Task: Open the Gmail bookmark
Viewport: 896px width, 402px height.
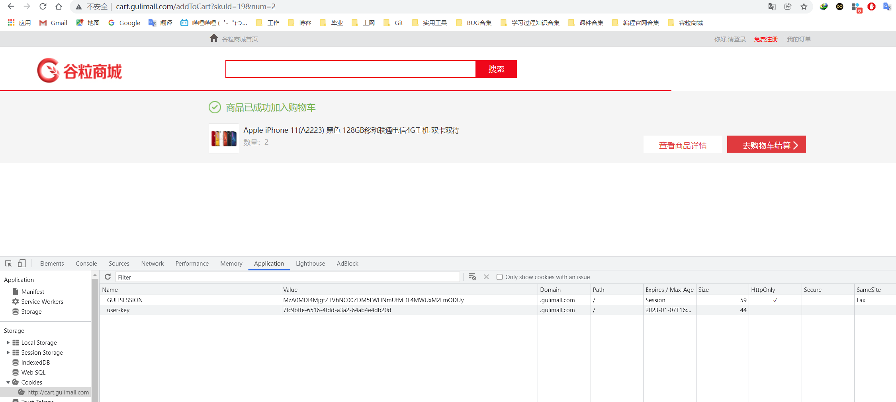Action: pos(53,23)
